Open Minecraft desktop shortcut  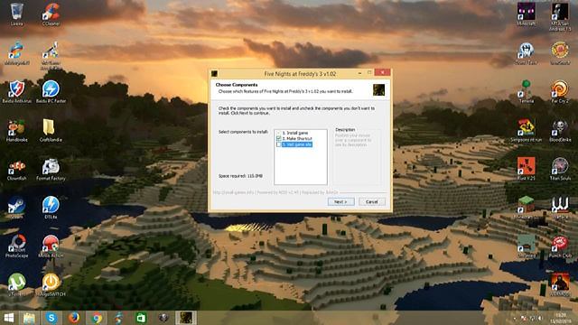pyautogui.click(x=526, y=14)
